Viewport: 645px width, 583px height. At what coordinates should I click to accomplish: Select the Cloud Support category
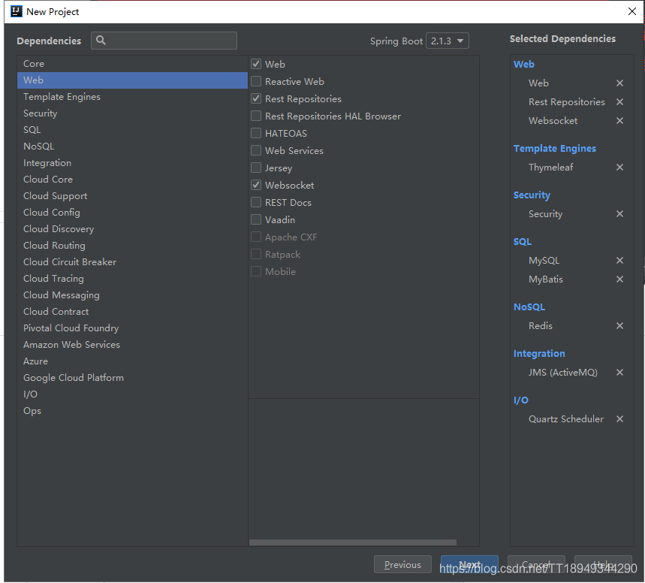click(132, 196)
